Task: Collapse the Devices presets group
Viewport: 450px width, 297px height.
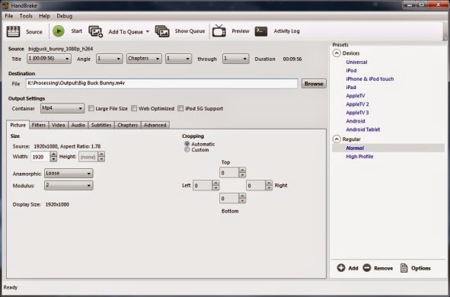Action: 337,53
